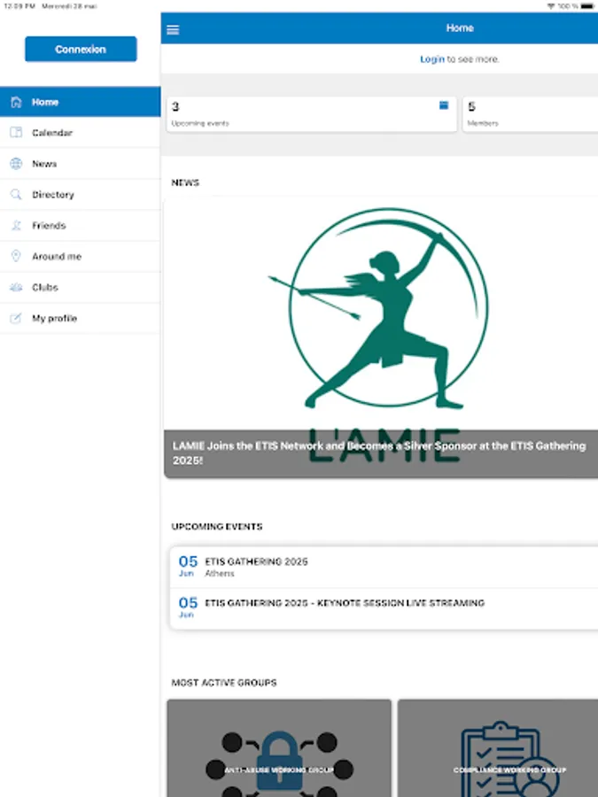Select Friends in the sidebar

[81, 226]
